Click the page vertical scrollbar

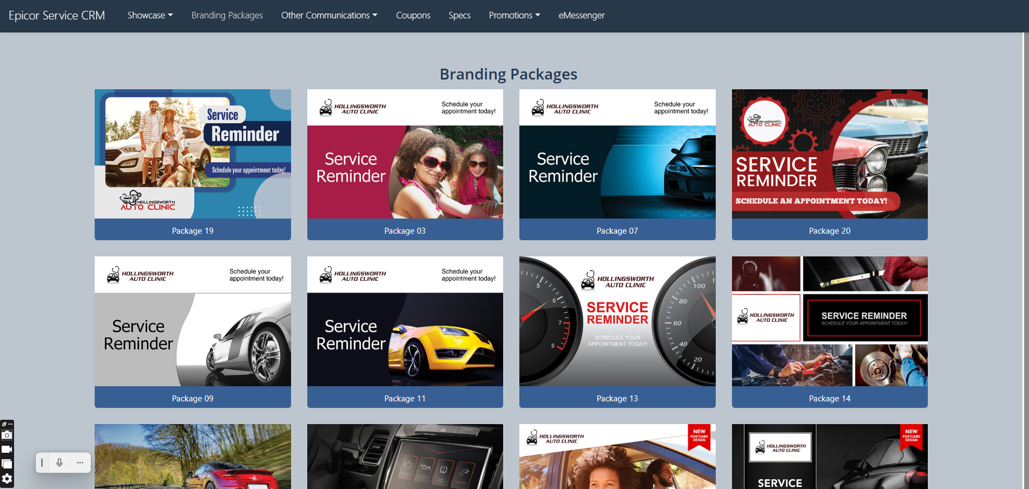coord(1025,216)
